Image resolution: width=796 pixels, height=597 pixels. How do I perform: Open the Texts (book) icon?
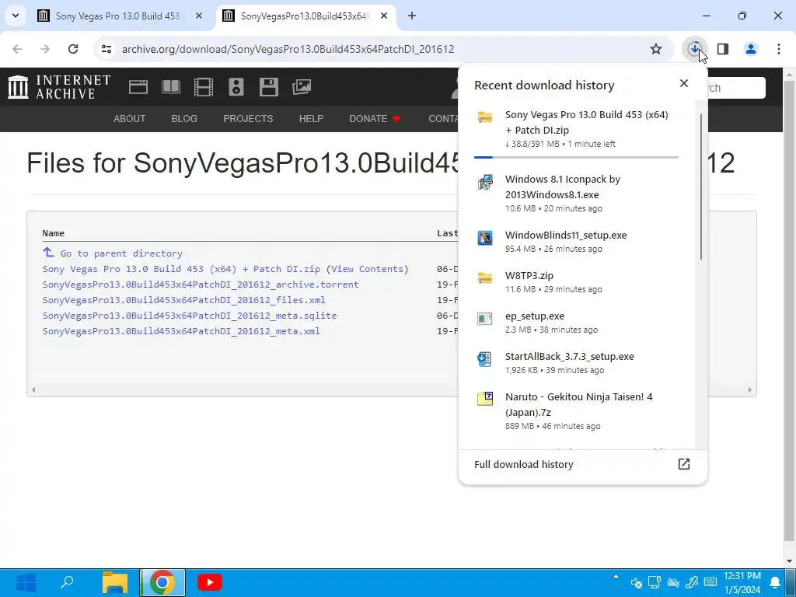[x=170, y=87]
